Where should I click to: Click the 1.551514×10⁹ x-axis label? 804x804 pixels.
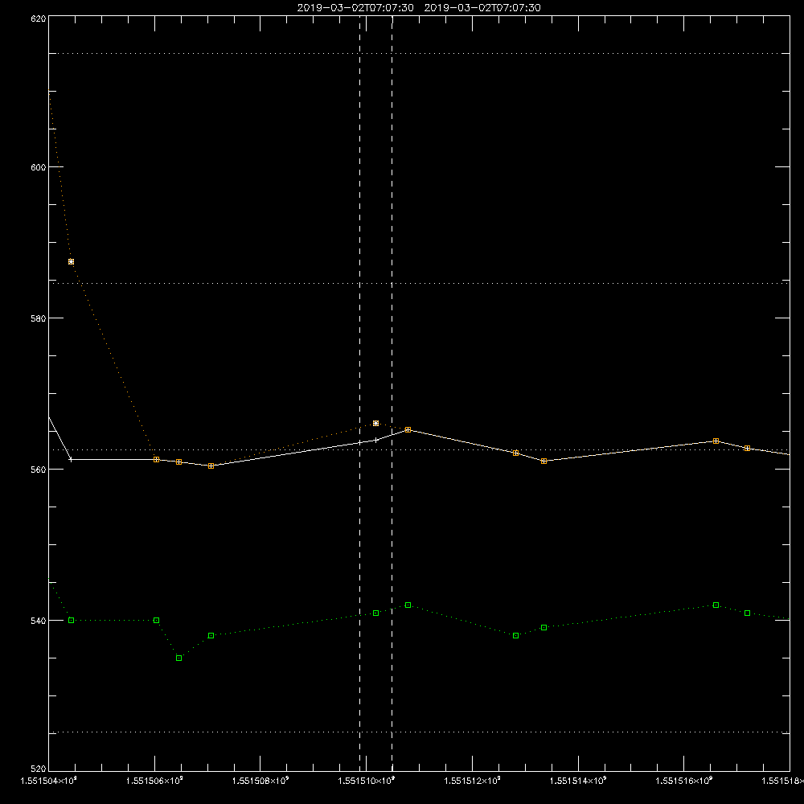[578, 781]
